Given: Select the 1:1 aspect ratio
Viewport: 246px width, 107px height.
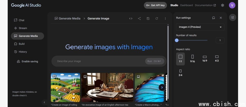Looking at the screenshot, I should pyautogui.click(x=180, y=59).
